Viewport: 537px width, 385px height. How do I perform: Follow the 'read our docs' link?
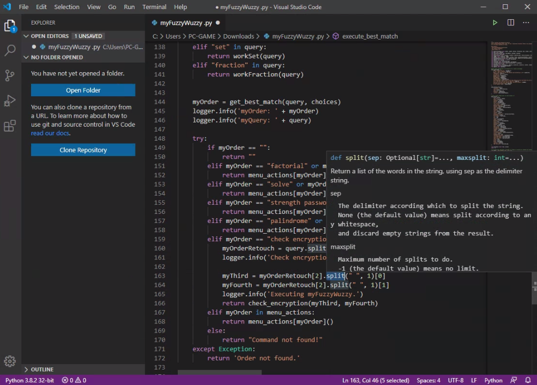[50, 133]
